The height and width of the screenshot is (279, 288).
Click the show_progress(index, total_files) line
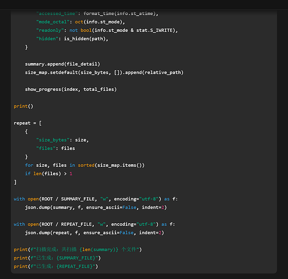(71, 89)
